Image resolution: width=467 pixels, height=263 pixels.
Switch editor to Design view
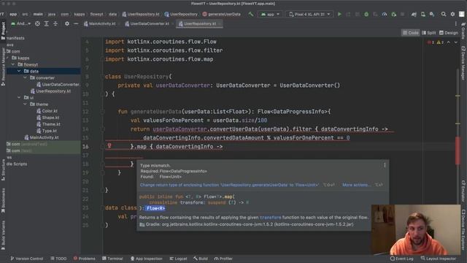click(x=449, y=33)
